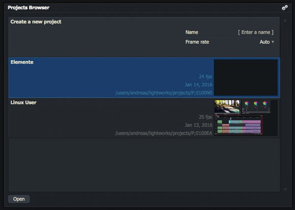Select the Elemente project title
Screen dimensions: 295x210
click(x=22, y=62)
